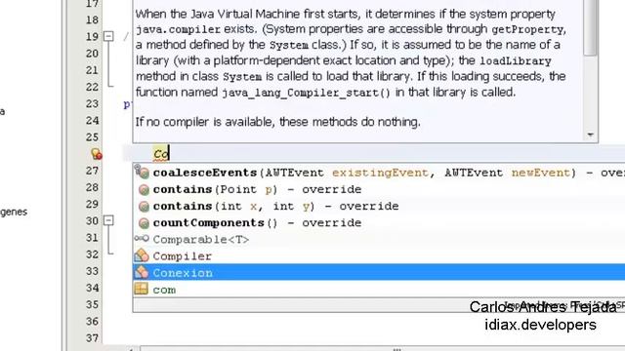Viewport: 625px width, 351px height.
Task: Select highlighted Conexion class suggestion
Action: tap(379, 273)
